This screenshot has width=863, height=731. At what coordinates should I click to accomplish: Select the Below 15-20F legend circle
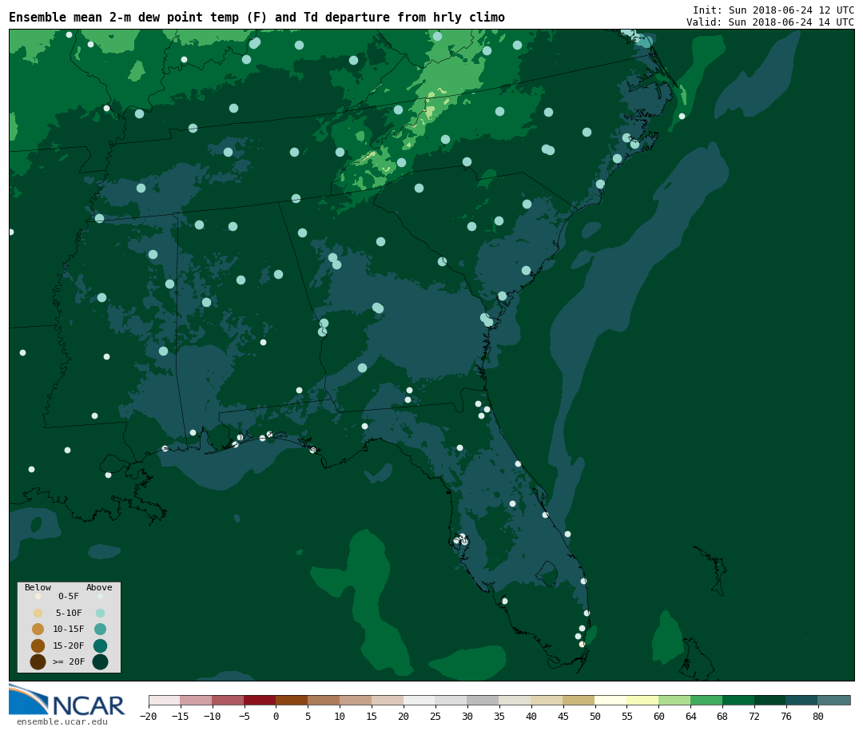click(38, 646)
